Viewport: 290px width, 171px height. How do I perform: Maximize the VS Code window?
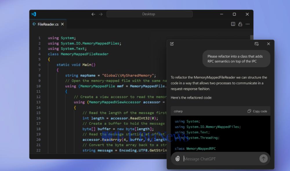click(234, 14)
